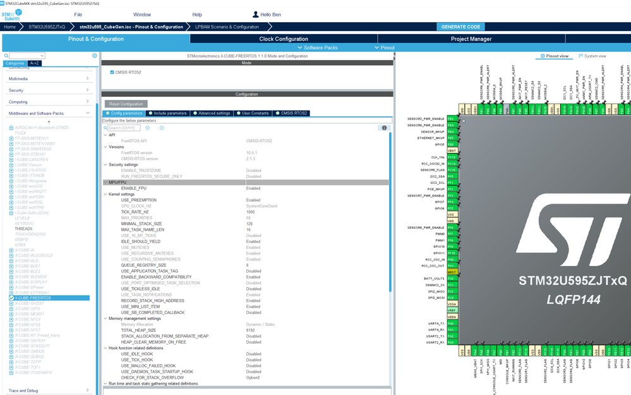Toggle the CMSIS RTOS2 checkbox
The width and height of the screenshot is (631, 395).
[x=112, y=73]
